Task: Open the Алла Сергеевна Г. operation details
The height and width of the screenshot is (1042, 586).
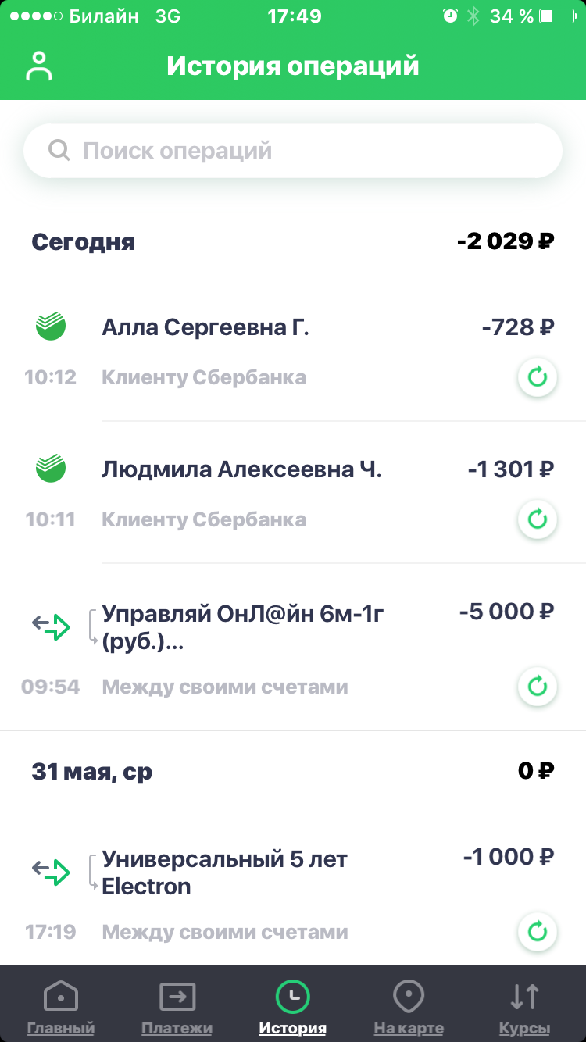Action: pos(293,351)
